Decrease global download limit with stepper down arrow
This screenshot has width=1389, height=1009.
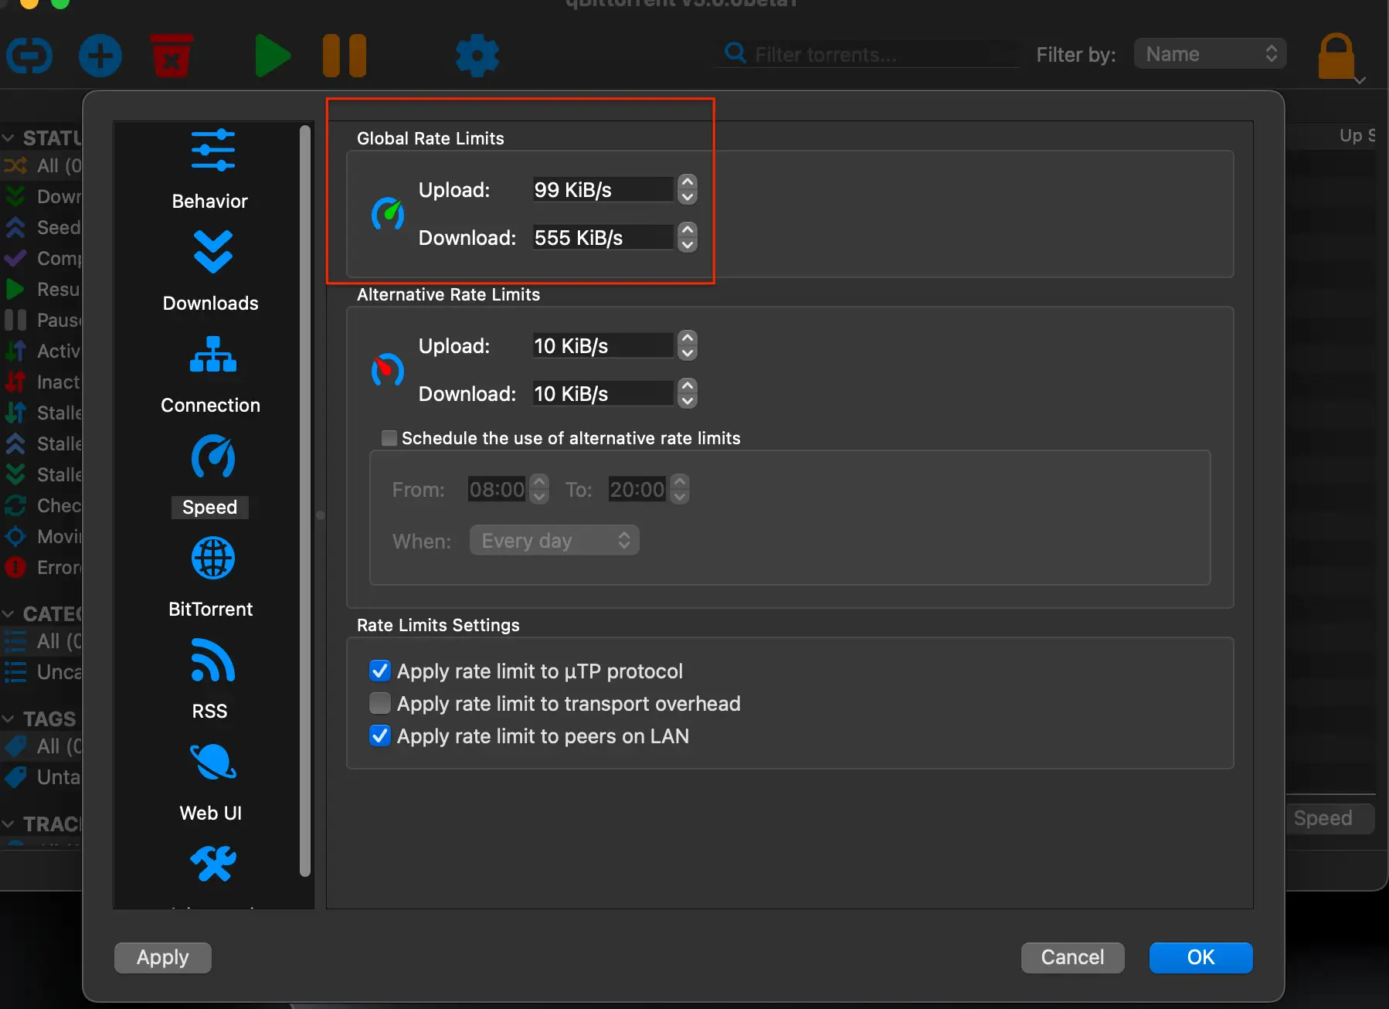(x=688, y=246)
